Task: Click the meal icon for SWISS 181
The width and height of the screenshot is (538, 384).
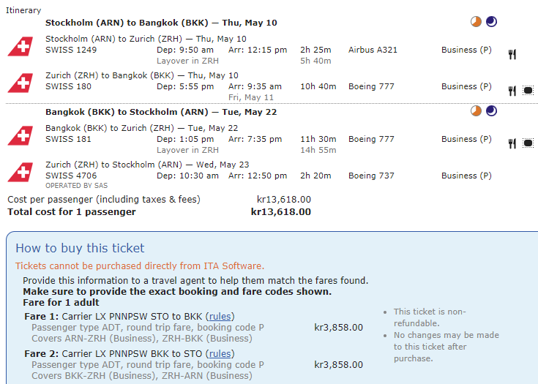Action: 512,143
